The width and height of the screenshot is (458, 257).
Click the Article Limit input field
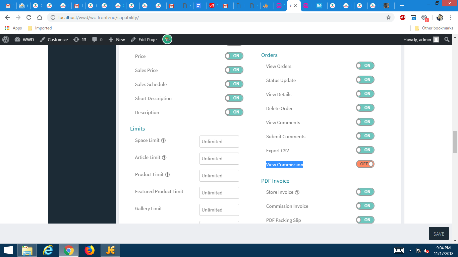[219, 159]
